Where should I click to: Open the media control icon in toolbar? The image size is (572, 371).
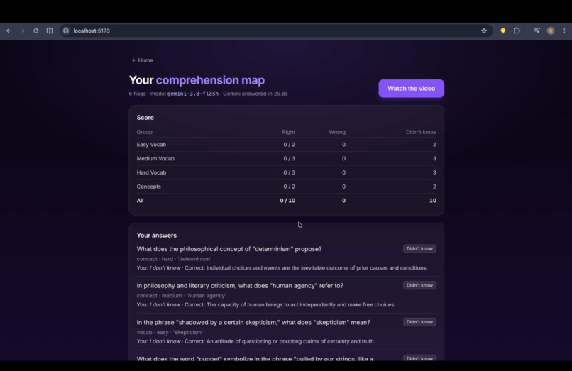pos(537,31)
